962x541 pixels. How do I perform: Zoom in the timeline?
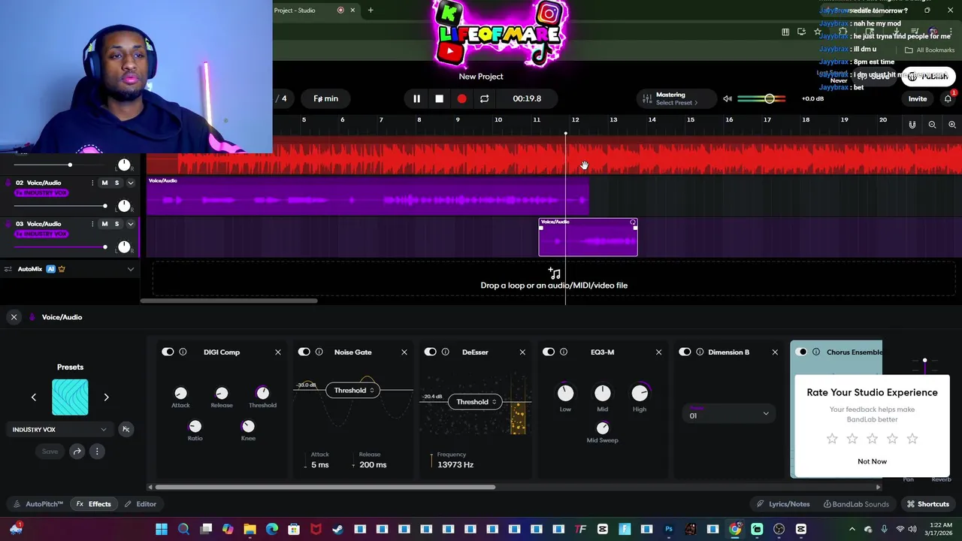[952, 125]
